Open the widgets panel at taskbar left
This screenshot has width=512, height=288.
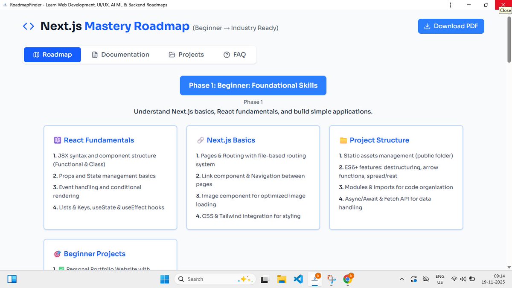(12, 279)
